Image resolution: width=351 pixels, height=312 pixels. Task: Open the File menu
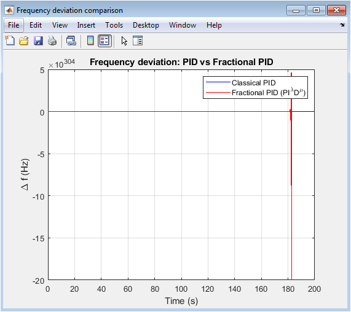coord(14,25)
